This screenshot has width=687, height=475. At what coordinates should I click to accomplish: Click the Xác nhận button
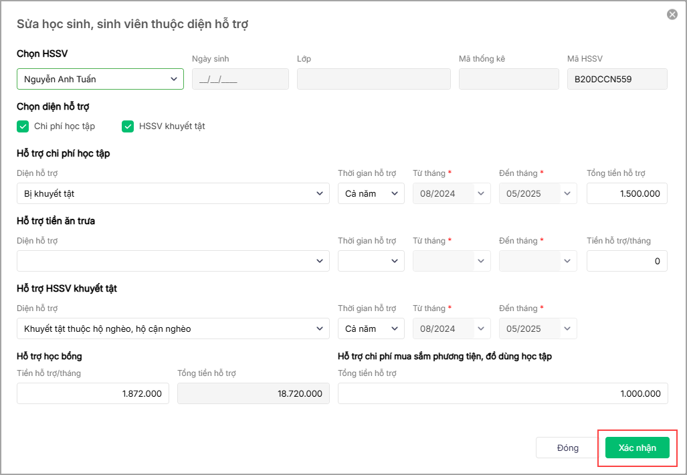(x=637, y=448)
